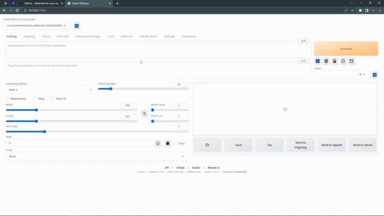Open the API footer link

pyautogui.click(x=167, y=168)
